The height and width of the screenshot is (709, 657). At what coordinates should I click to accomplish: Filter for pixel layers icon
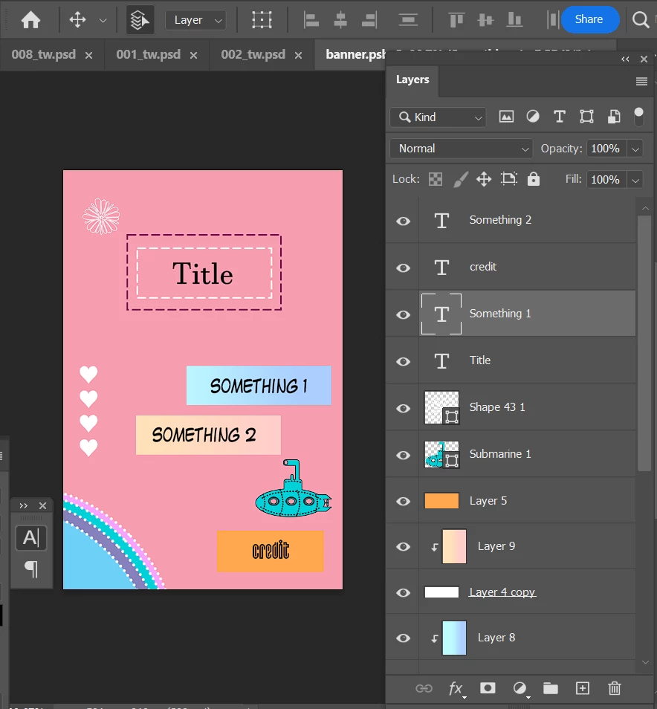point(506,117)
